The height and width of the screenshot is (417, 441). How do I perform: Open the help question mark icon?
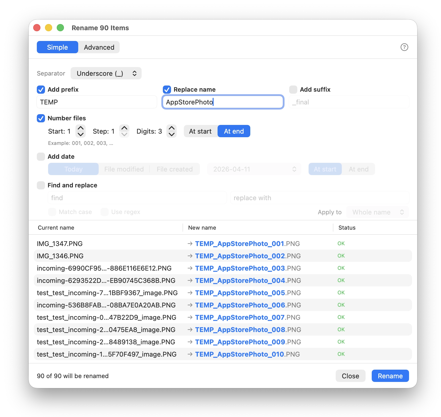404,47
